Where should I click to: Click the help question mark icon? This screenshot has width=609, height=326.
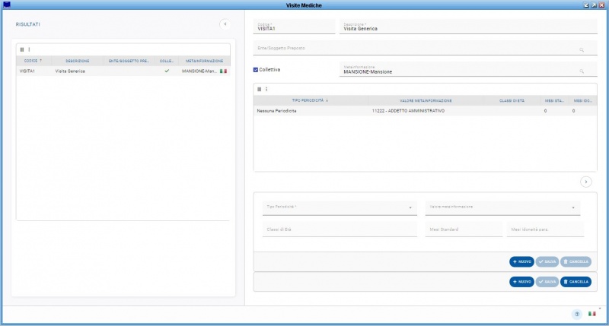576,314
